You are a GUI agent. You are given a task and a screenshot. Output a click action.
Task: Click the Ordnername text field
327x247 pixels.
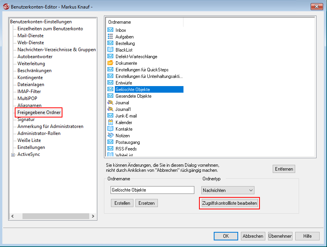point(152,190)
